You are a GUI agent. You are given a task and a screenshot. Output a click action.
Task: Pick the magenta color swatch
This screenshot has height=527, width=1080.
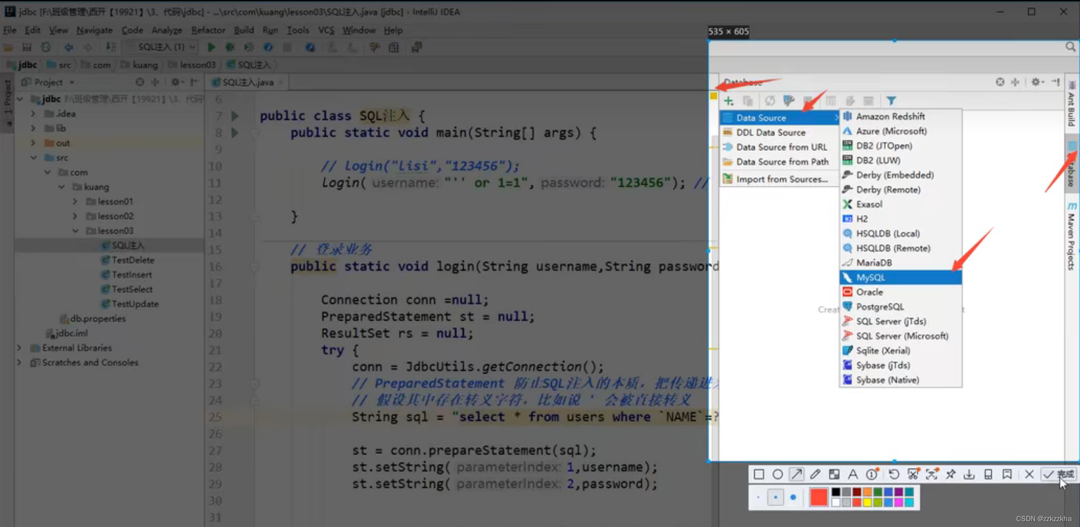898,503
